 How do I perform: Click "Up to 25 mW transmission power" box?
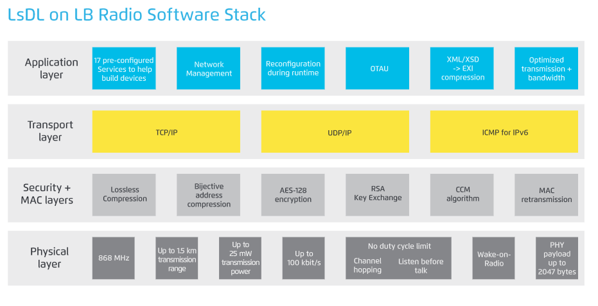tap(240, 258)
